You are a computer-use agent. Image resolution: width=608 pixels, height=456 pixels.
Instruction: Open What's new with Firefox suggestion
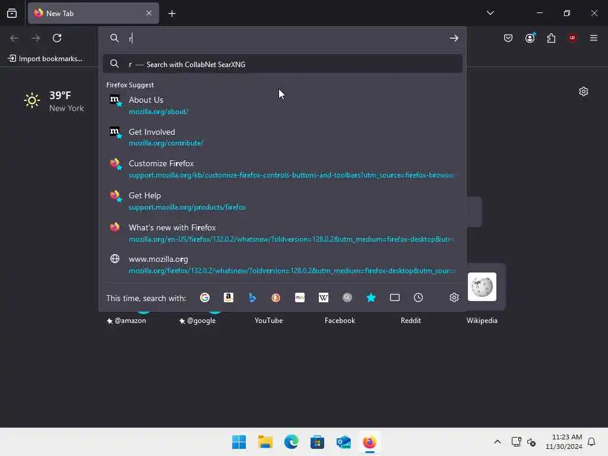click(282, 233)
